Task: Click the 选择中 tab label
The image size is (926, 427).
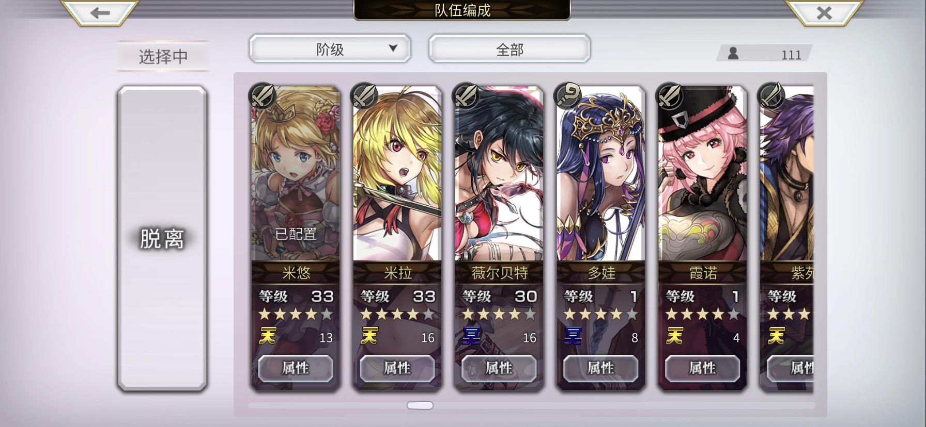Action: [163, 56]
